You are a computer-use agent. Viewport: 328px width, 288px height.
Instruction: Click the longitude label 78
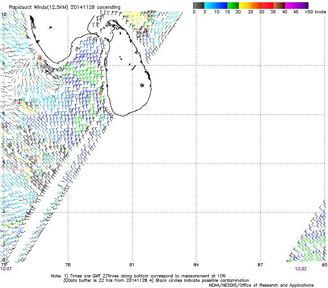pos(68,265)
